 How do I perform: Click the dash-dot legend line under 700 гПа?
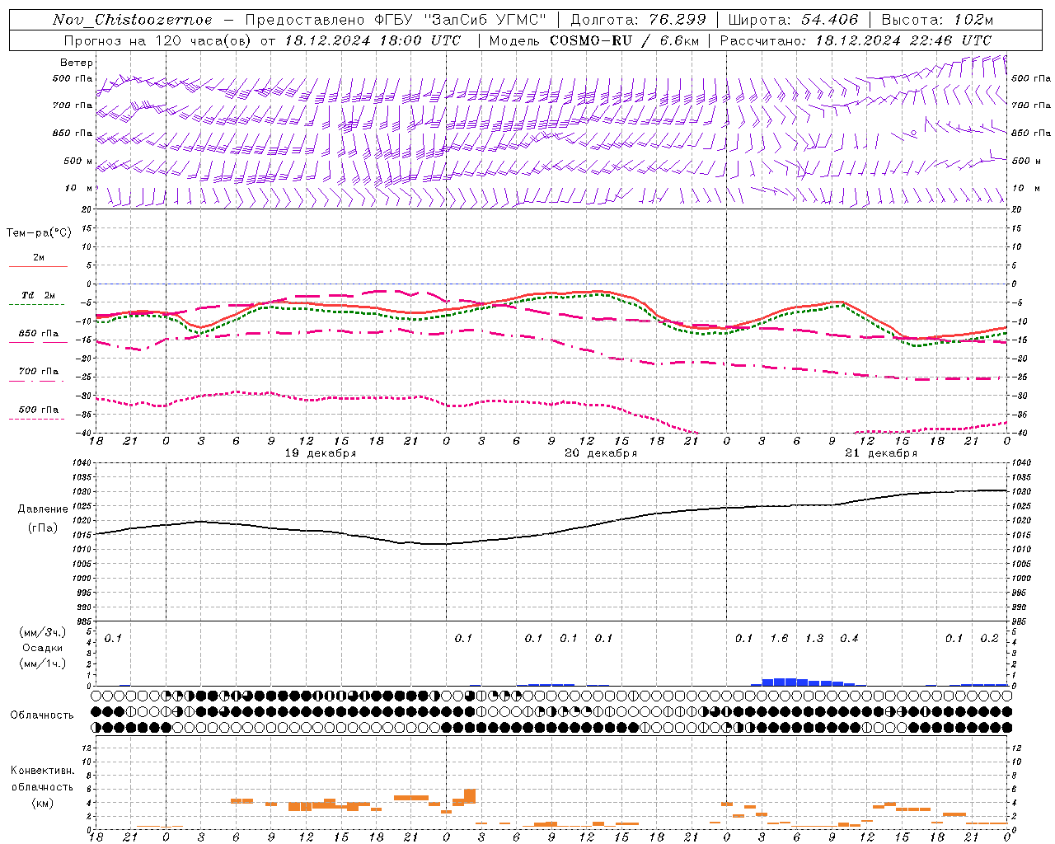click(38, 380)
